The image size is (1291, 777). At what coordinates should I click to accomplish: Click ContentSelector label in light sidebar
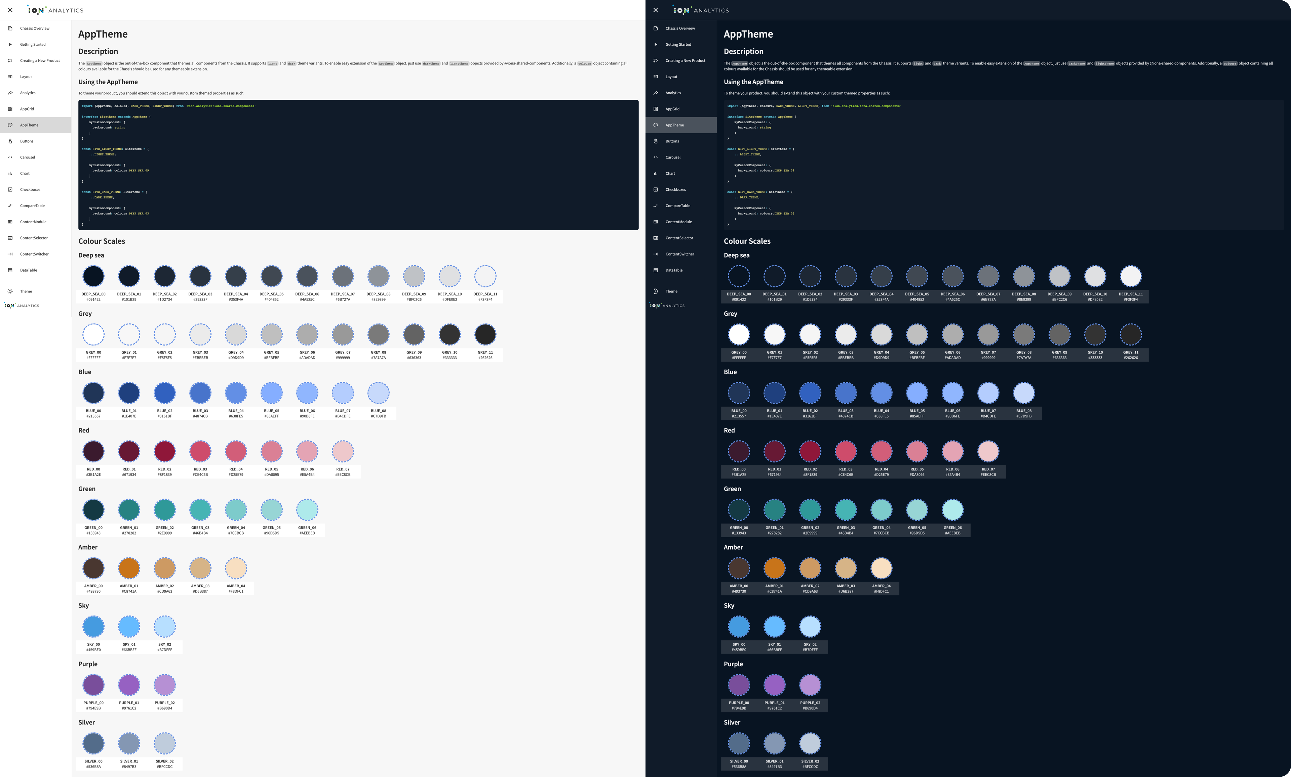[34, 238]
